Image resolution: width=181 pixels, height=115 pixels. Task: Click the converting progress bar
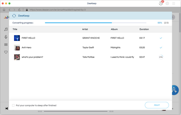[96, 23]
